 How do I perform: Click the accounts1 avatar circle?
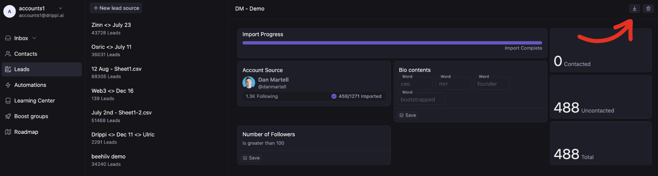pyautogui.click(x=9, y=11)
